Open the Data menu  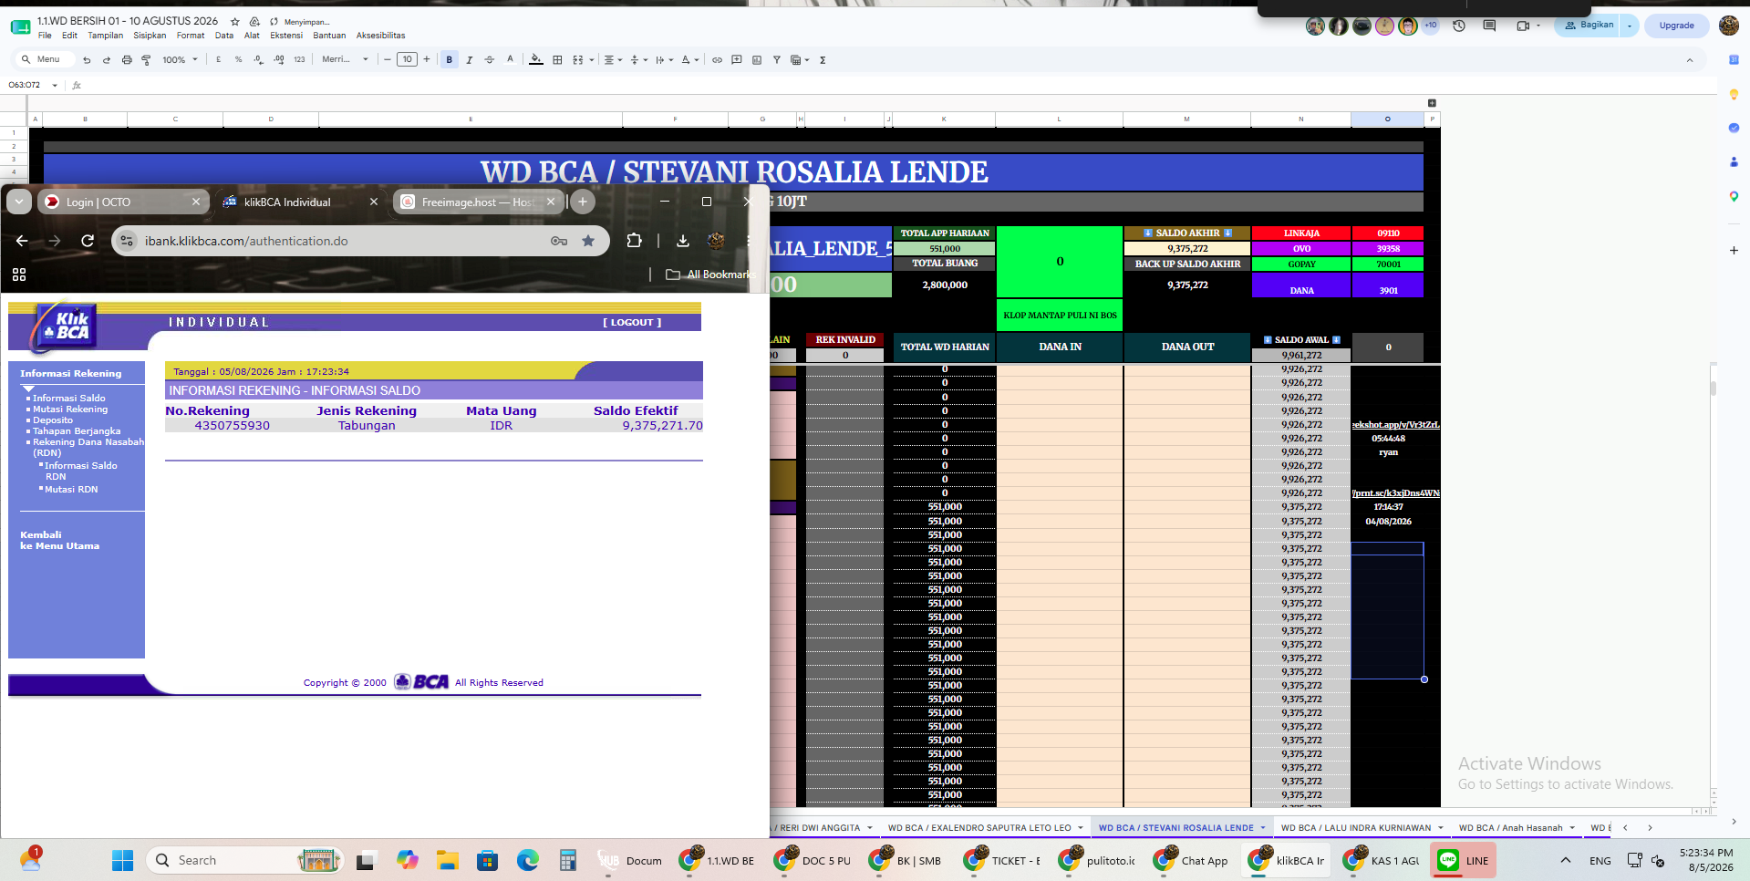[x=224, y=36]
